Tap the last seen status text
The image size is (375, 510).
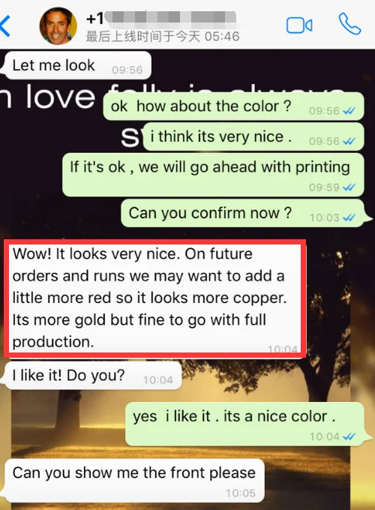(x=163, y=37)
